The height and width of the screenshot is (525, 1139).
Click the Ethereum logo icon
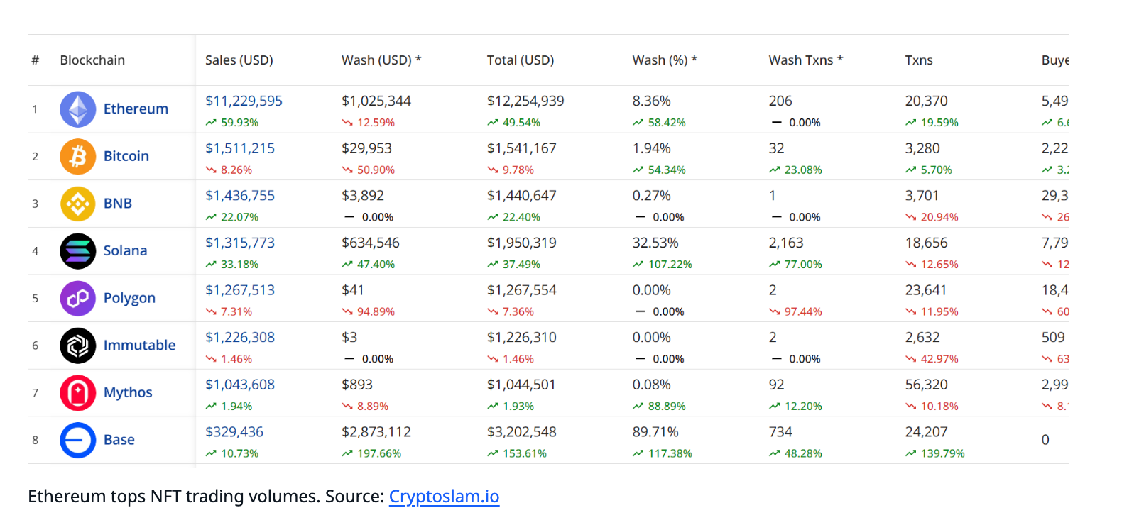point(78,109)
